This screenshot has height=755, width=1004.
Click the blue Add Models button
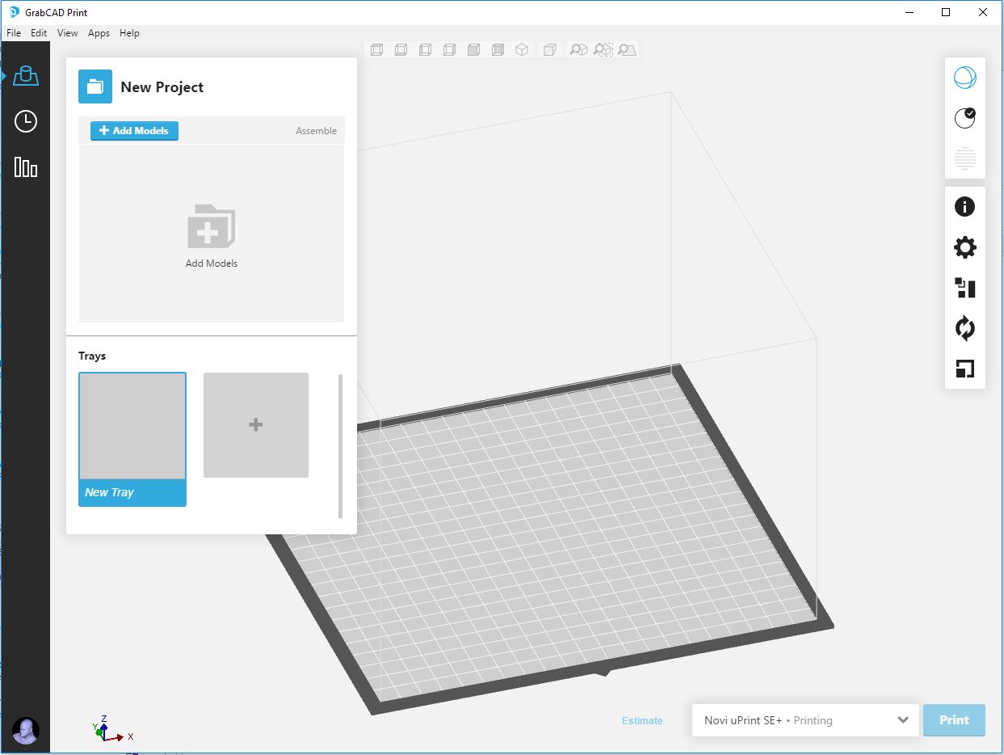click(134, 131)
